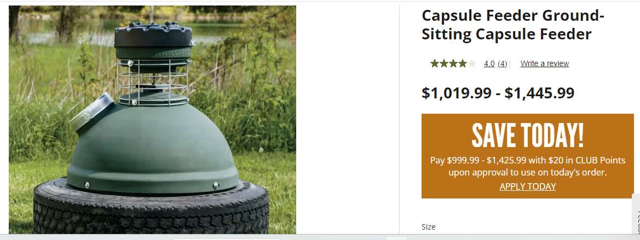
Task: Select the third rating star
Action: point(453,63)
